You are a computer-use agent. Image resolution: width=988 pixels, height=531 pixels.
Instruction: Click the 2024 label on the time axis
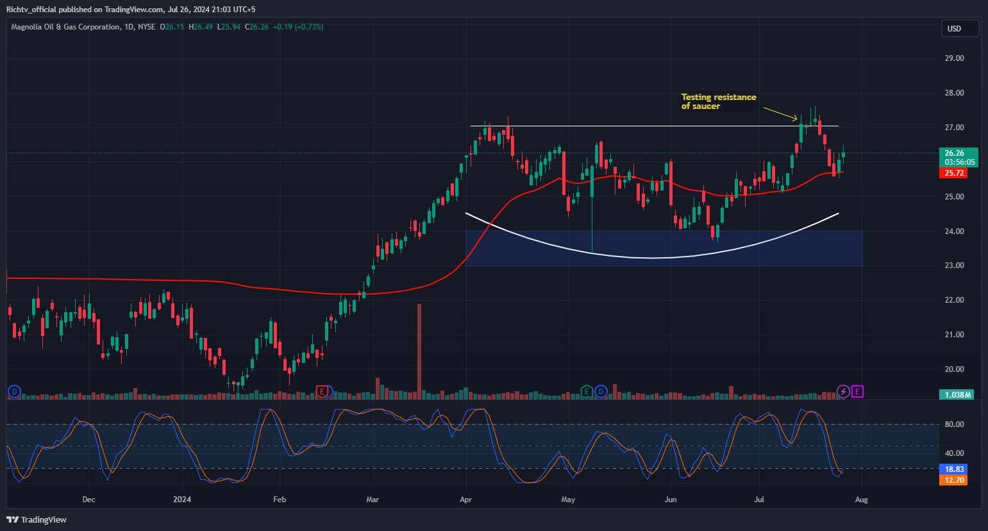[182, 500]
